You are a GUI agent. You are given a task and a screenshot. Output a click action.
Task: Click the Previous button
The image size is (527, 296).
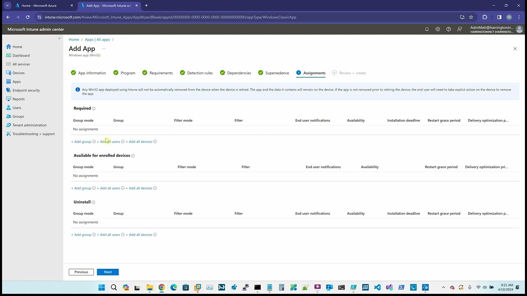81,272
